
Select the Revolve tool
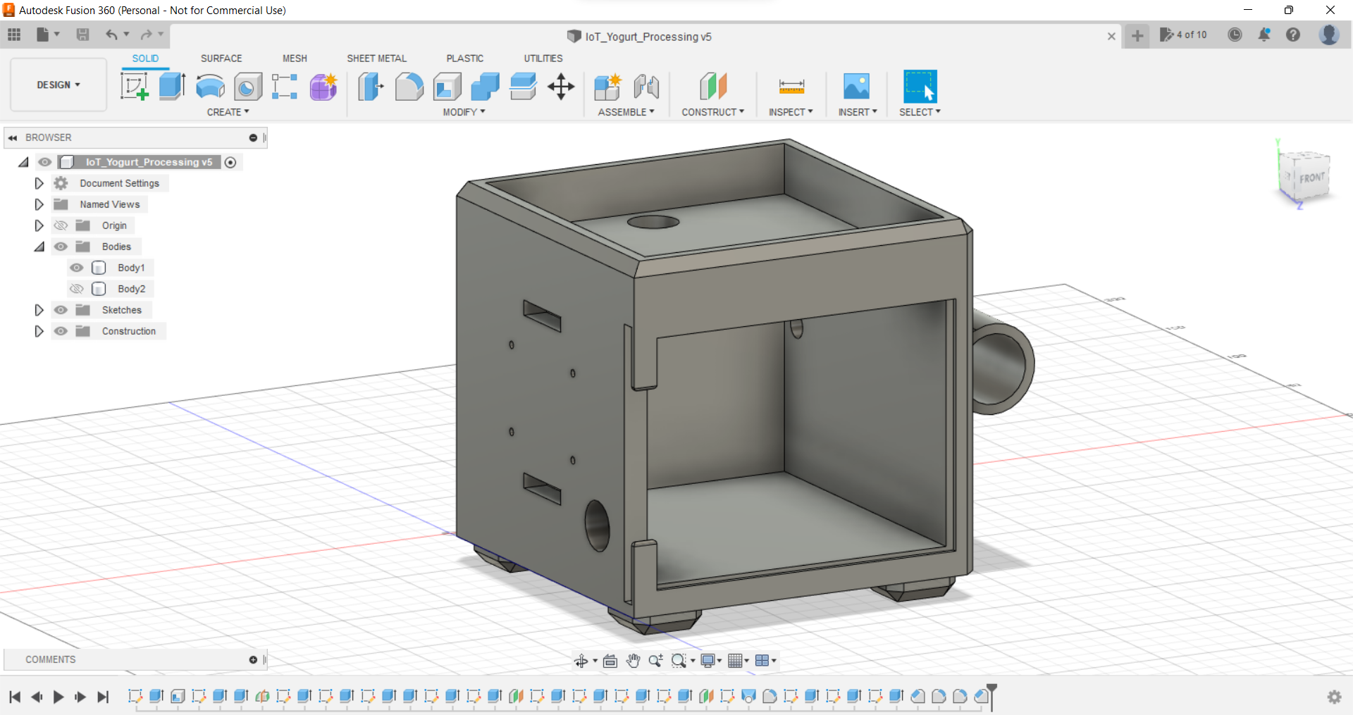[x=210, y=87]
